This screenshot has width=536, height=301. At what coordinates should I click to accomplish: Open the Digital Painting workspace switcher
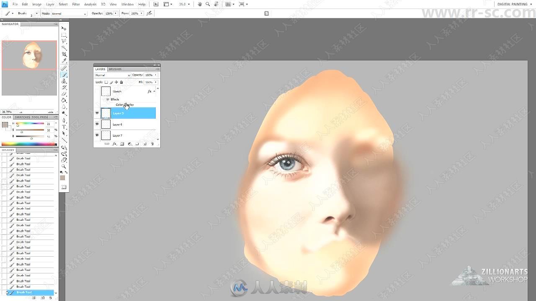515,4
